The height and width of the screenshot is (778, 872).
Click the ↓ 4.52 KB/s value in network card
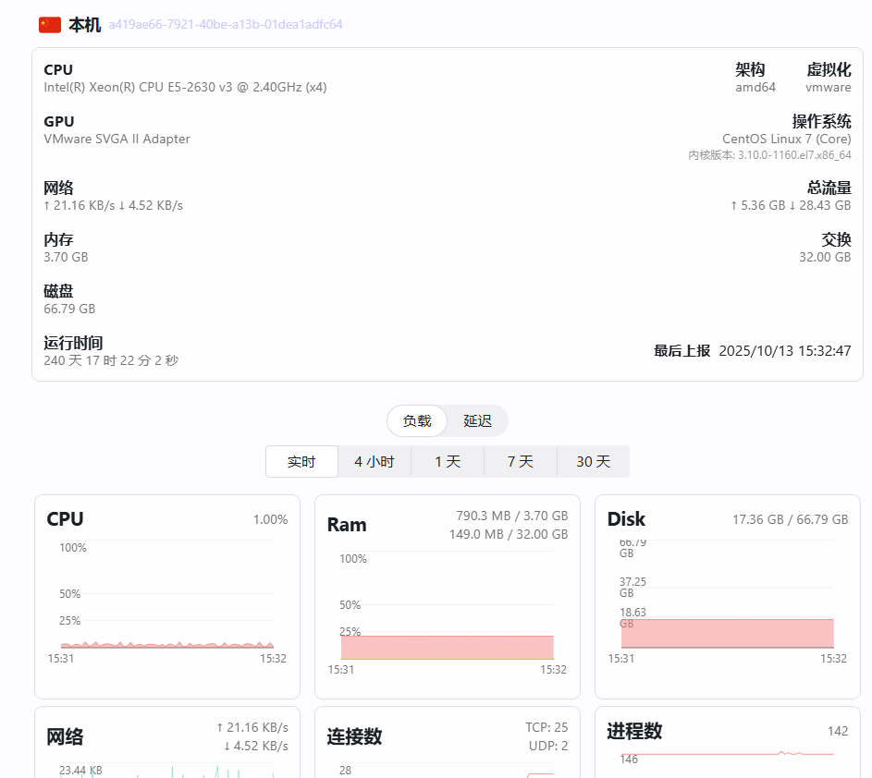256,746
